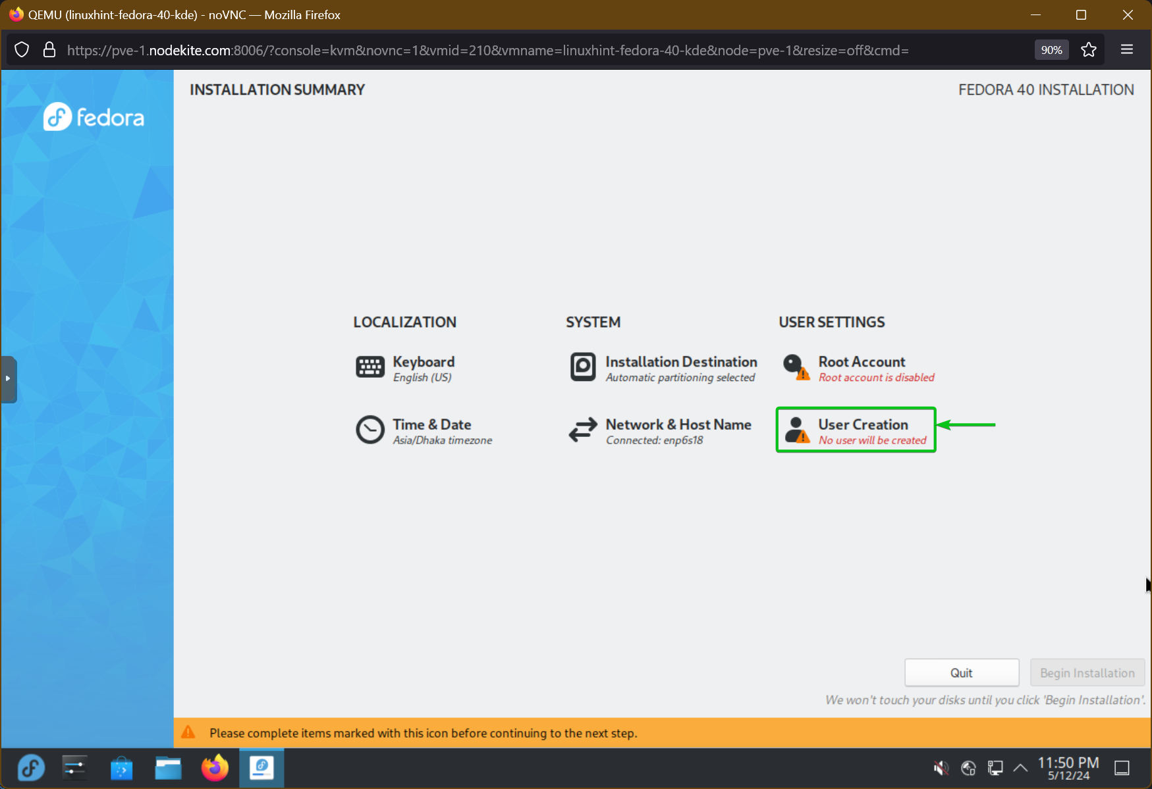Click the Network & Host Name arrows icon
The height and width of the screenshot is (789, 1152).
(x=582, y=430)
